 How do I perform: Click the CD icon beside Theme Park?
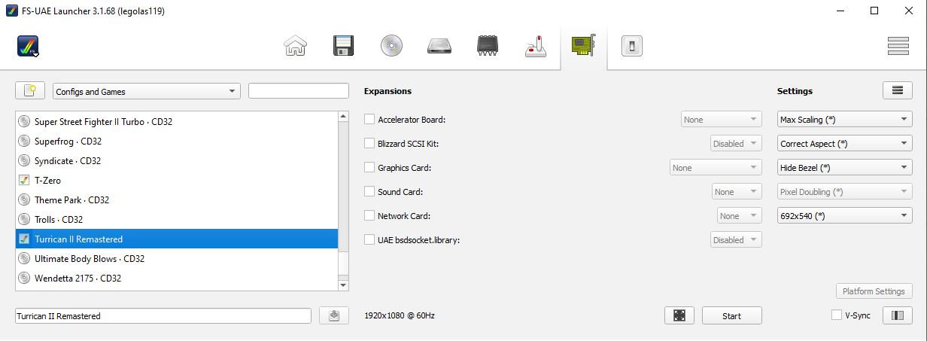(24, 199)
